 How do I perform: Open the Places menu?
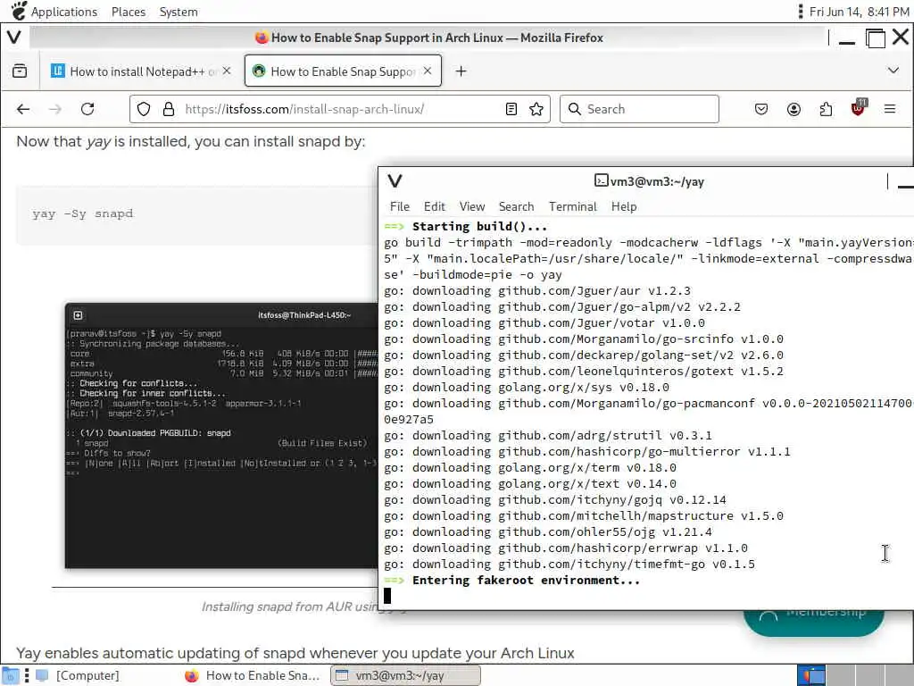pos(129,12)
